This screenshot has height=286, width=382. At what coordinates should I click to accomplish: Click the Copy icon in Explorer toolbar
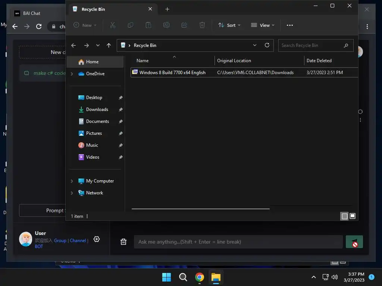click(131, 25)
